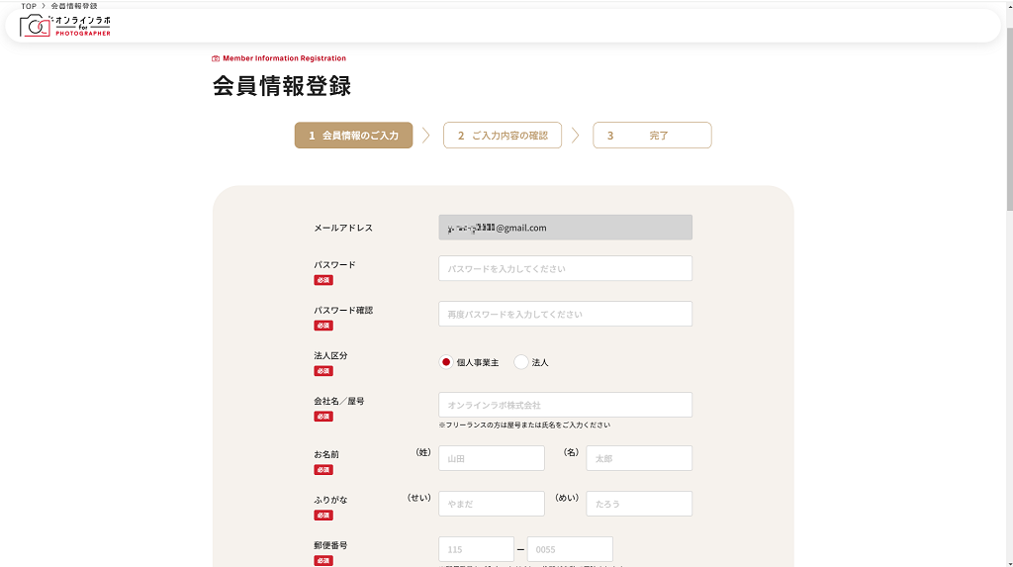
Task: Focus the 会社名／屋号 input field
Action: tap(565, 405)
